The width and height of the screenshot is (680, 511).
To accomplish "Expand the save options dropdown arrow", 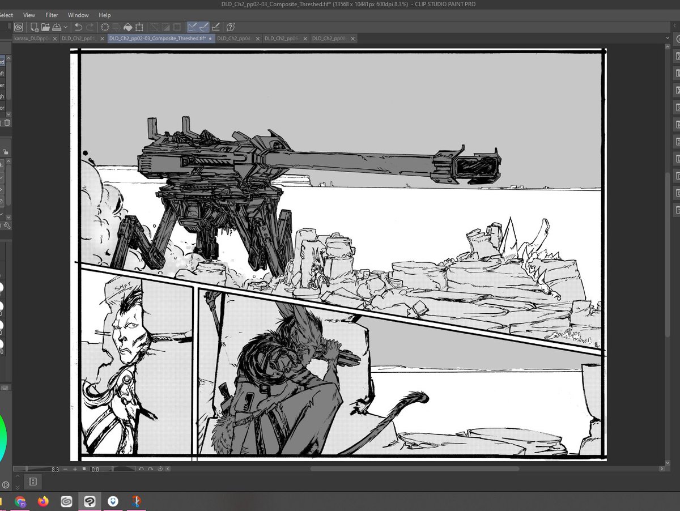I will [65, 27].
